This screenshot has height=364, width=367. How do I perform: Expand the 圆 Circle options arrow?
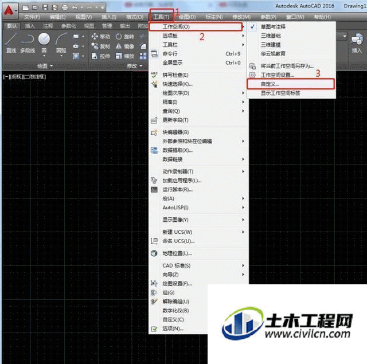point(44,56)
